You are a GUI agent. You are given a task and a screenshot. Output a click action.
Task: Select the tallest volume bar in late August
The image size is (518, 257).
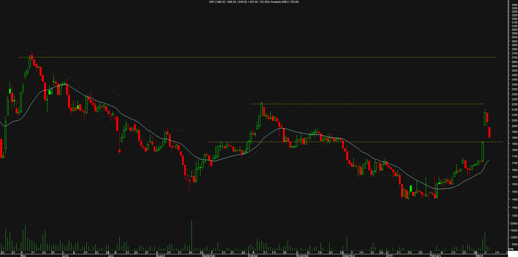point(192,235)
